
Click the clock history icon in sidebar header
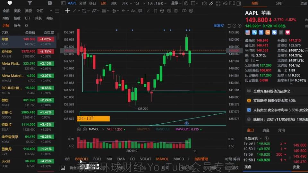point(50,3)
